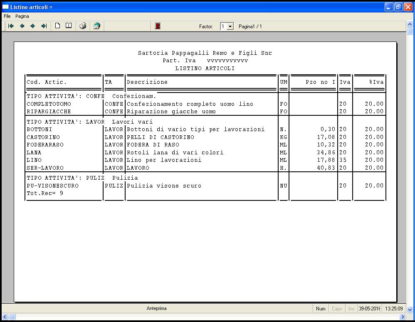Click the 'TA' column header
Image resolution: width=415 pixels, height=322 pixels.
(108, 82)
